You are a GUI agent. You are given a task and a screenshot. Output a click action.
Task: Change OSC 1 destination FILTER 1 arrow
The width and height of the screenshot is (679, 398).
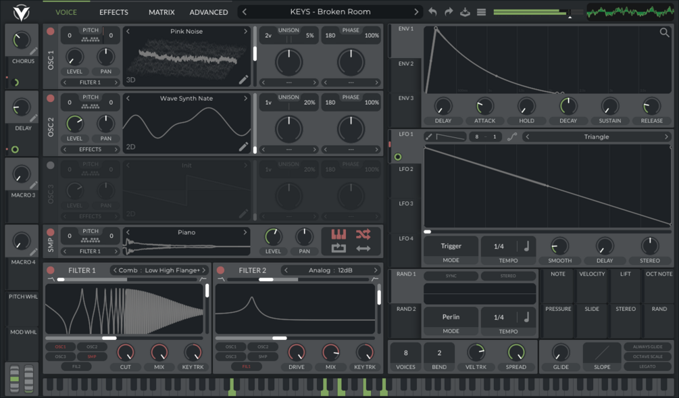click(116, 82)
